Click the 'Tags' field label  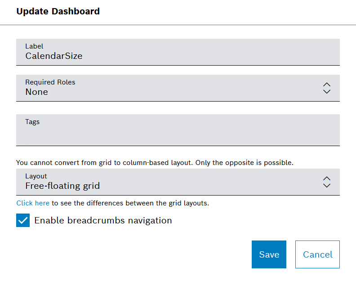[32, 122]
